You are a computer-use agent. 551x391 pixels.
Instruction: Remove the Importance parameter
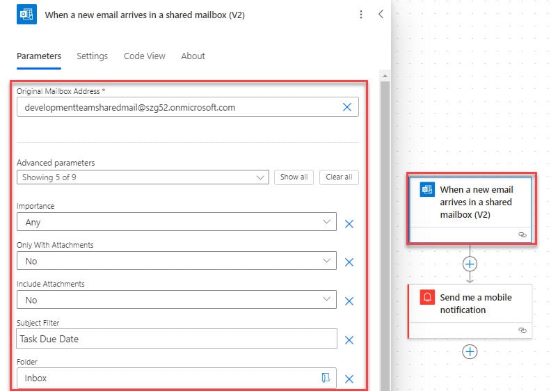(x=349, y=224)
